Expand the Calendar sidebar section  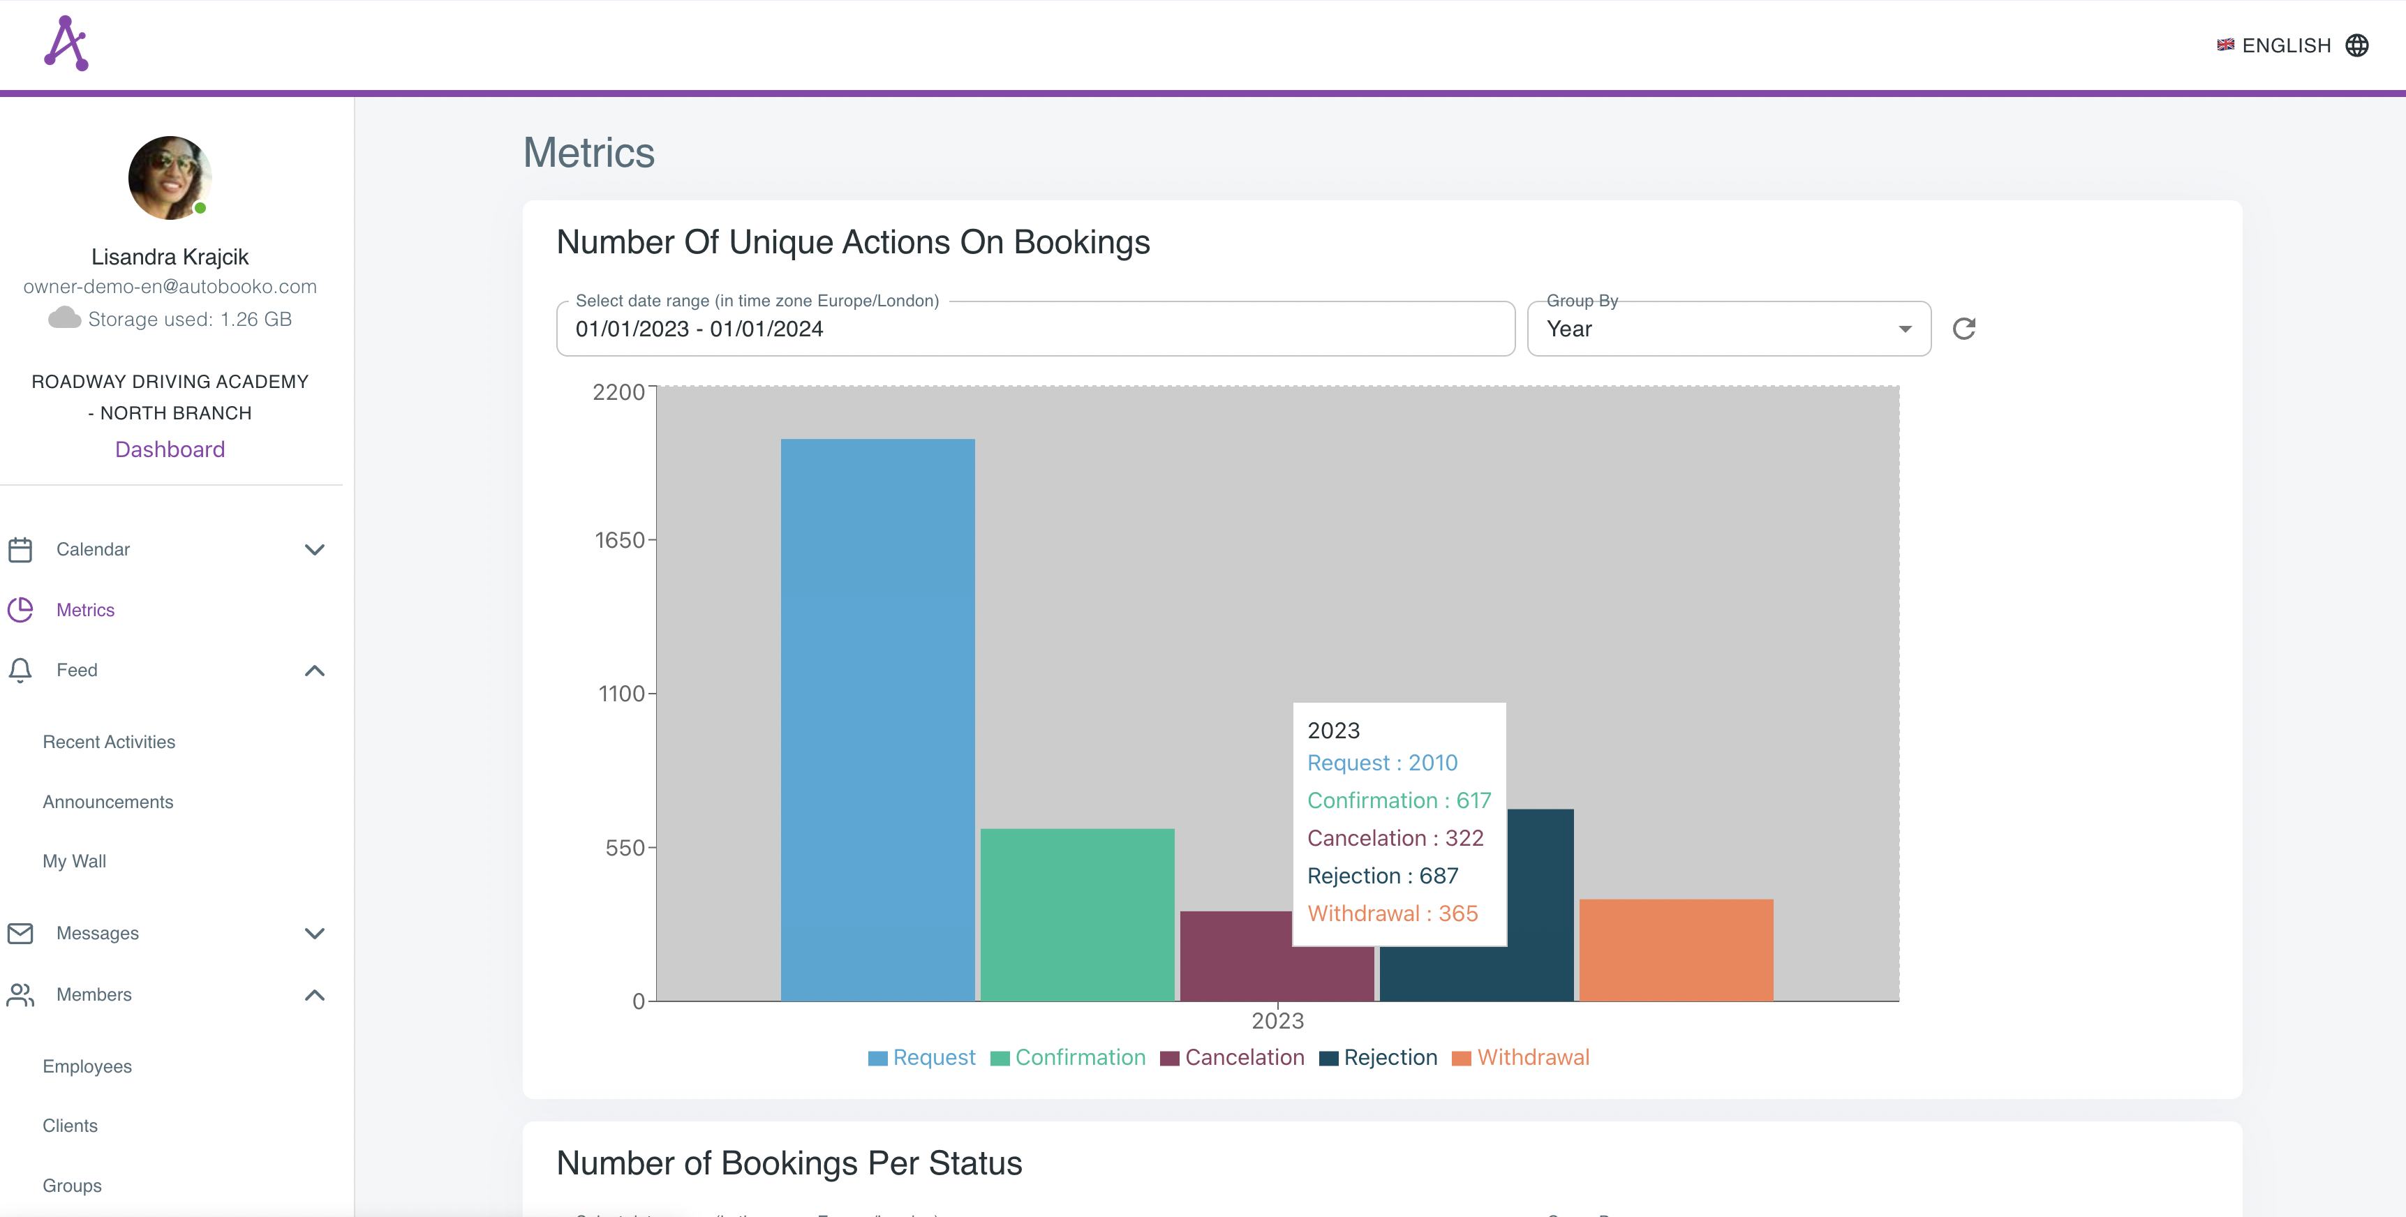point(315,549)
